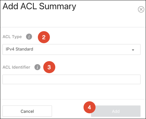Open the ACL Type info tooltip icon

(29, 37)
